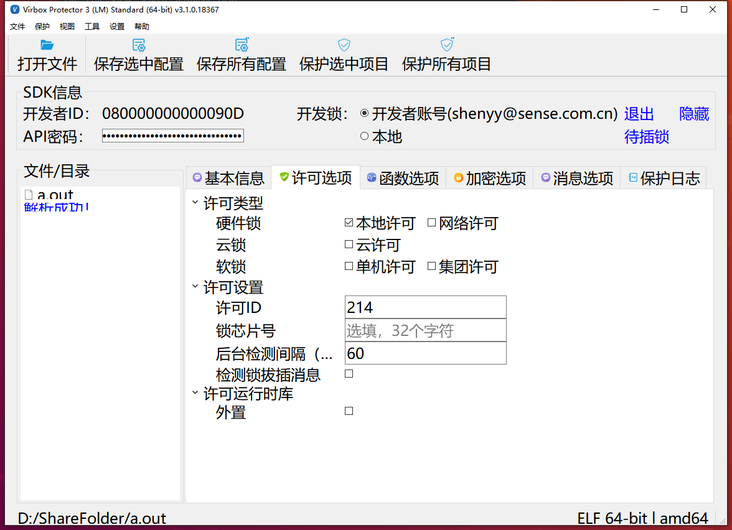The height and width of the screenshot is (530, 732).
Task: Enable the 单机许可 checkbox
Action: point(349,266)
